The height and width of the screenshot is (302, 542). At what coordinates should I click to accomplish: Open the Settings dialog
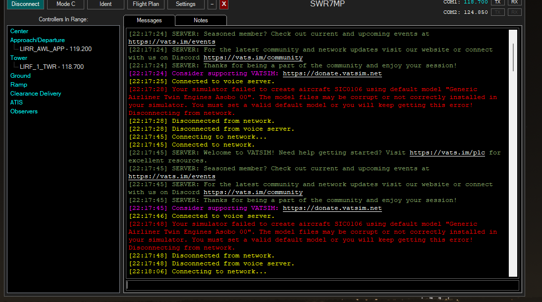tap(186, 4)
